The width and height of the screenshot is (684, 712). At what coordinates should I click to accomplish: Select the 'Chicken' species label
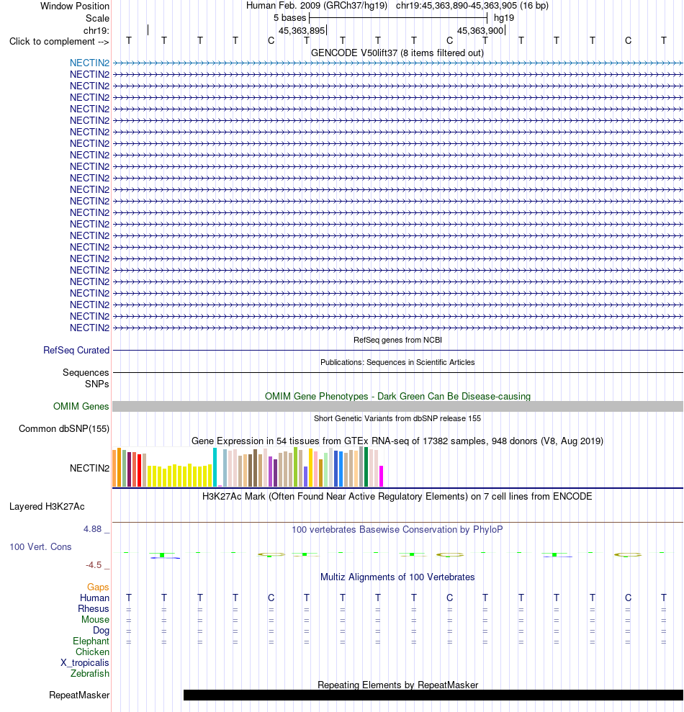(92, 652)
